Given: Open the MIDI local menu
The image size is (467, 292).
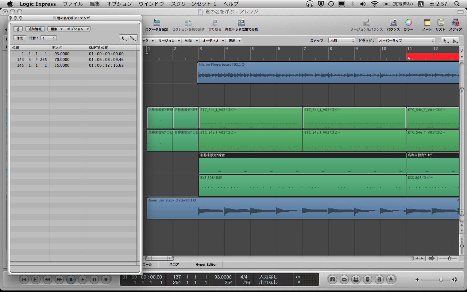Looking at the screenshot, I should point(190,41).
